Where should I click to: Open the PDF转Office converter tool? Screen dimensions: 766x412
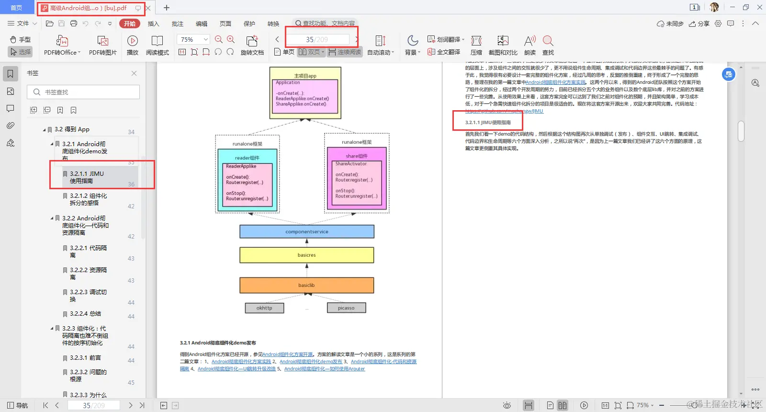[62, 46]
